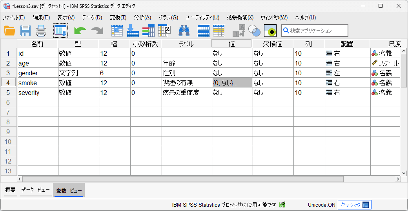Click the horizontal scrollbar right arrow
The height and width of the screenshot is (211, 408).
click(398, 179)
